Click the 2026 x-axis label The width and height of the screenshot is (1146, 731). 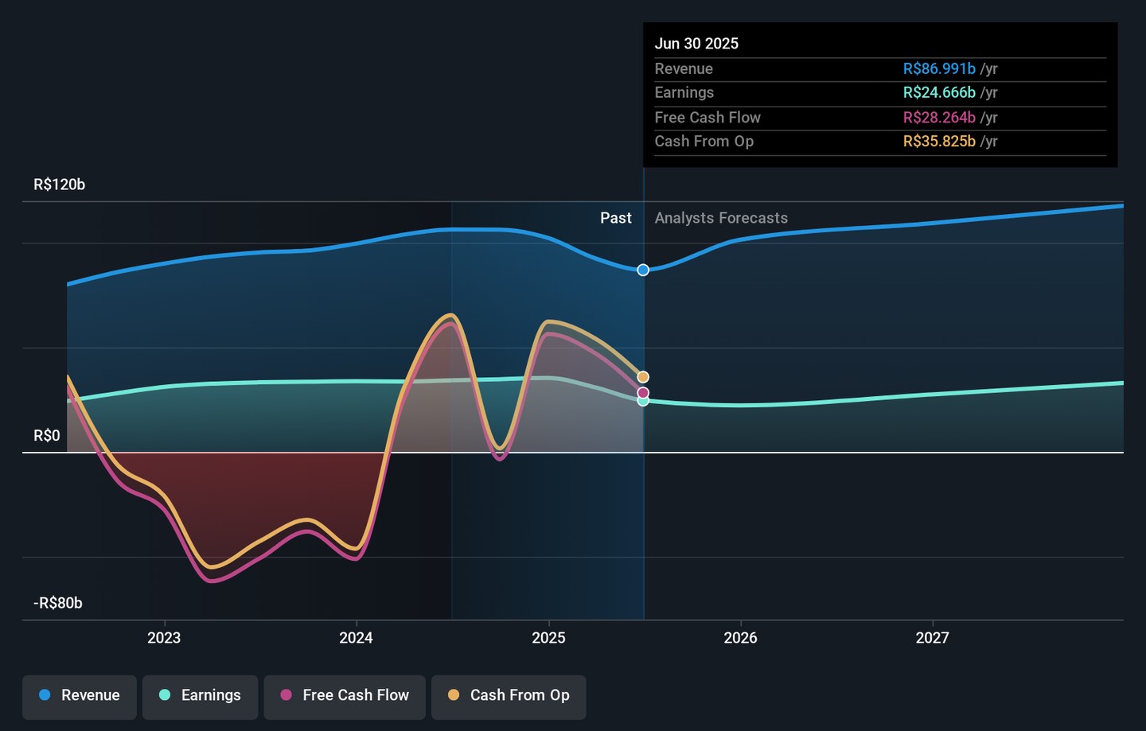tap(740, 638)
